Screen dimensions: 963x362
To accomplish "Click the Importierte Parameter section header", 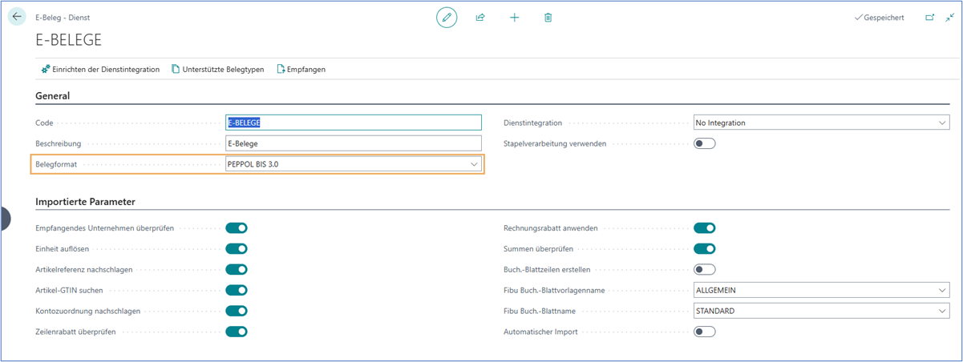I will pos(85,201).
